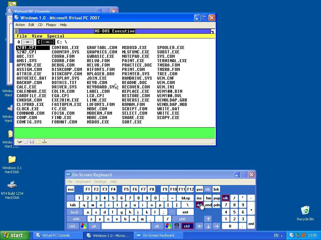This screenshot has height=240, width=321.
Task: Open the Special menu in MS-DOS Executive
Action: (56, 36)
